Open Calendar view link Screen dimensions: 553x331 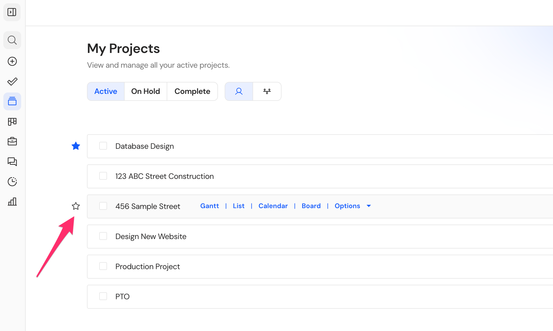coord(273,206)
